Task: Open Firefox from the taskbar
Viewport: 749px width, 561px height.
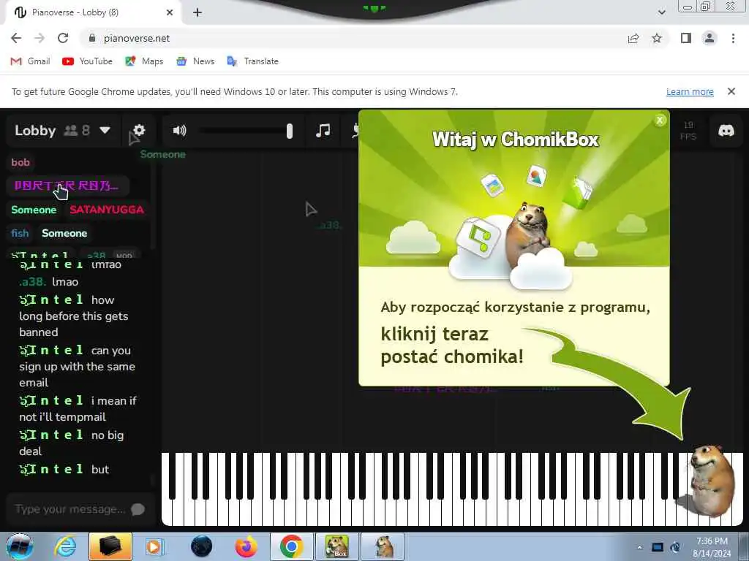Action: (x=246, y=546)
